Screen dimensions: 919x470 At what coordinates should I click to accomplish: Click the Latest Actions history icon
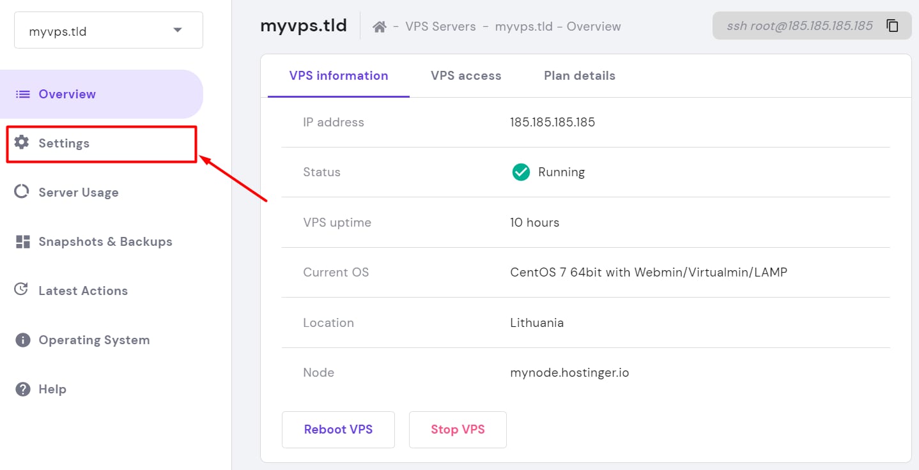point(22,290)
